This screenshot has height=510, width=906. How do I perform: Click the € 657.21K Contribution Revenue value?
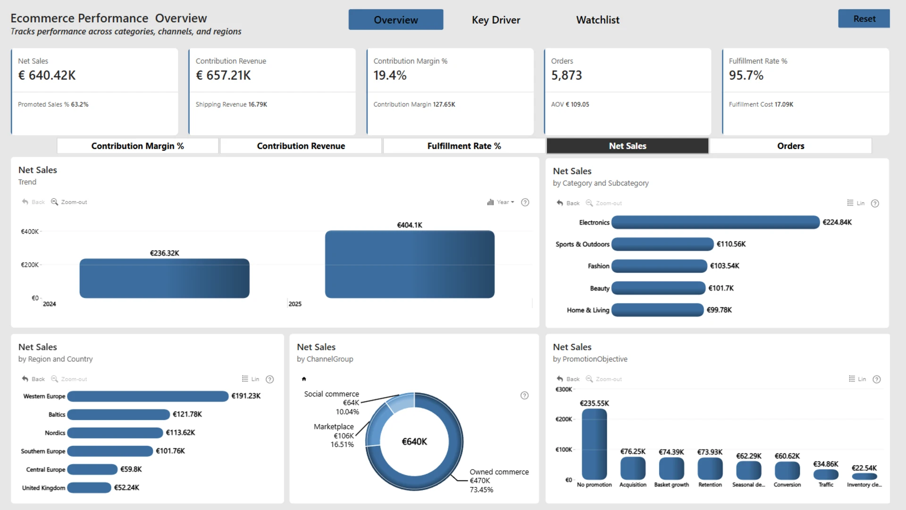coord(223,76)
